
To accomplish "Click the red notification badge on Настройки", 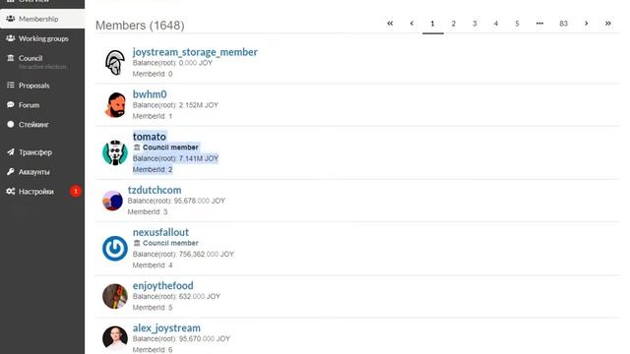I will pyautogui.click(x=76, y=192).
